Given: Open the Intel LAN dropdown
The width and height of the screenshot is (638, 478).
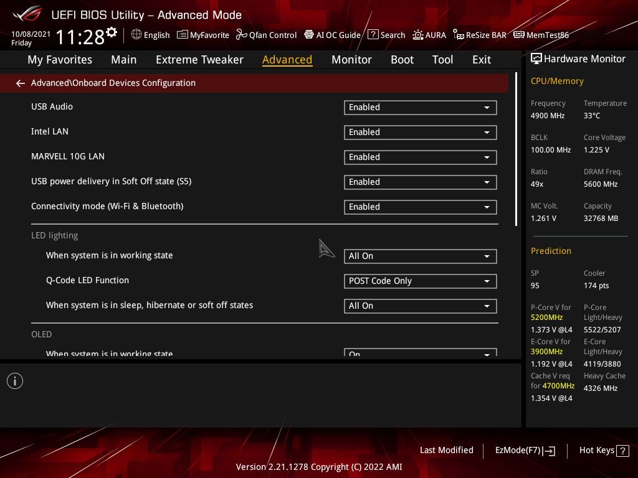Looking at the screenshot, I should [421, 132].
